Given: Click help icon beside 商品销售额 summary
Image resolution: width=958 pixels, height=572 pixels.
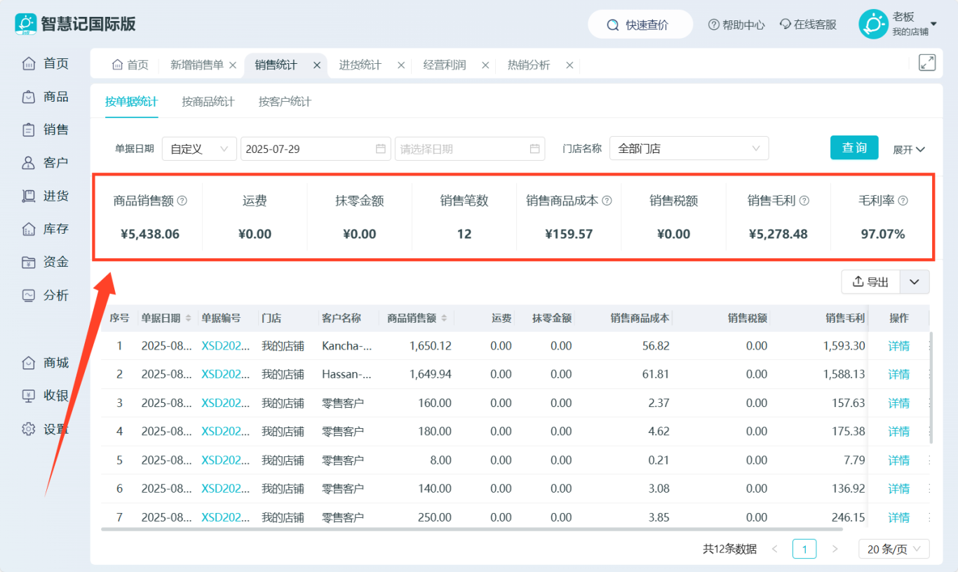Looking at the screenshot, I should click(x=182, y=201).
